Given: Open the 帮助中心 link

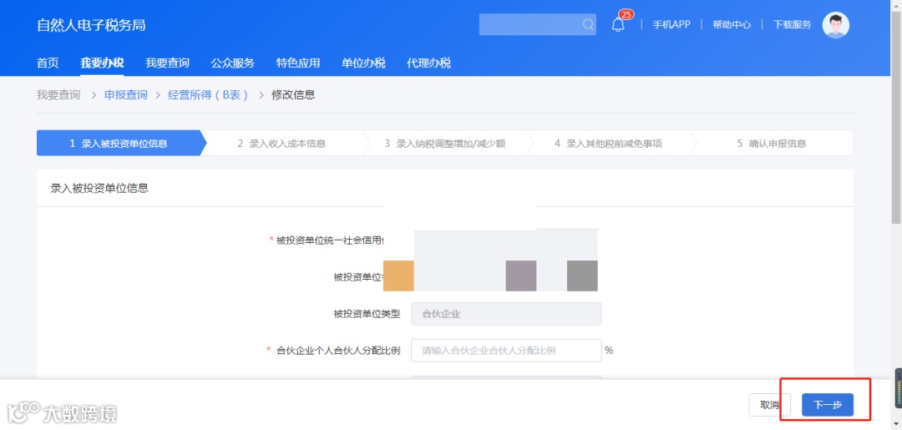Looking at the screenshot, I should coord(731,25).
